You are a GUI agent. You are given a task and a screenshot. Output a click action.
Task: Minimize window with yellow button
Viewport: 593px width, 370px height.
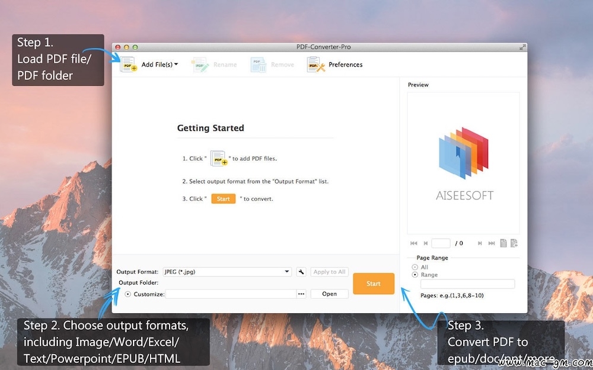coord(127,47)
